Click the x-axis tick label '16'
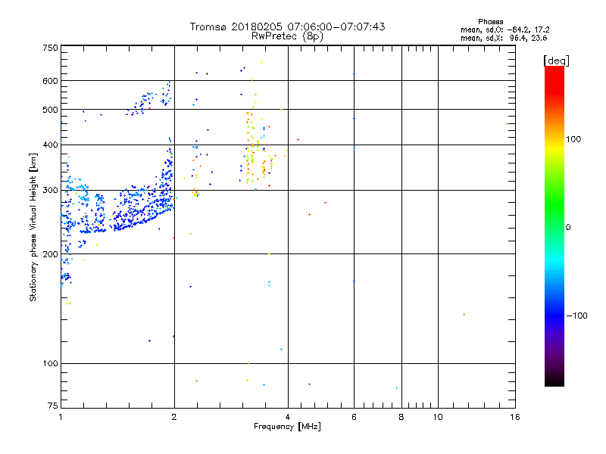This screenshot has height=454, width=606. pos(515,417)
